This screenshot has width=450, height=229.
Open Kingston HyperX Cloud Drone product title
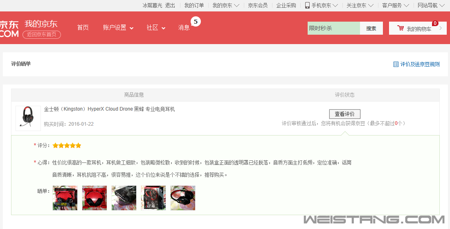tap(109, 109)
